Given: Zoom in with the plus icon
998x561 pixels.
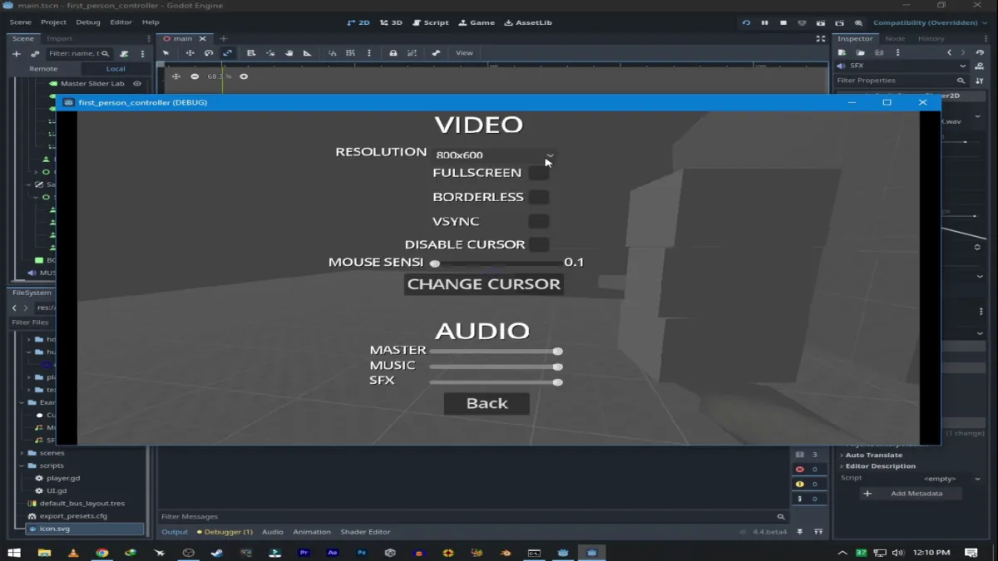Looking at the screenshot, I should click(244, 76).
